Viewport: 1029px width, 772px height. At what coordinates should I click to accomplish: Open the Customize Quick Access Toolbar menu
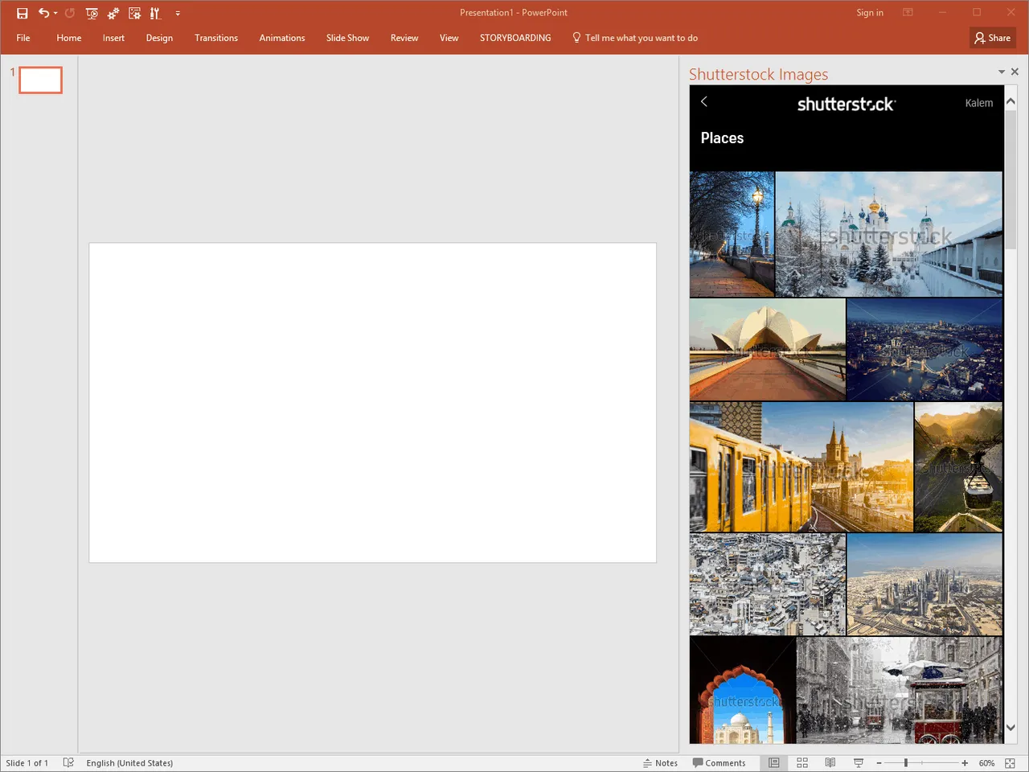[178, 13]
